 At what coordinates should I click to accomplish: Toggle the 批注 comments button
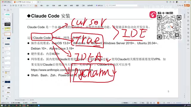point(142,103)
